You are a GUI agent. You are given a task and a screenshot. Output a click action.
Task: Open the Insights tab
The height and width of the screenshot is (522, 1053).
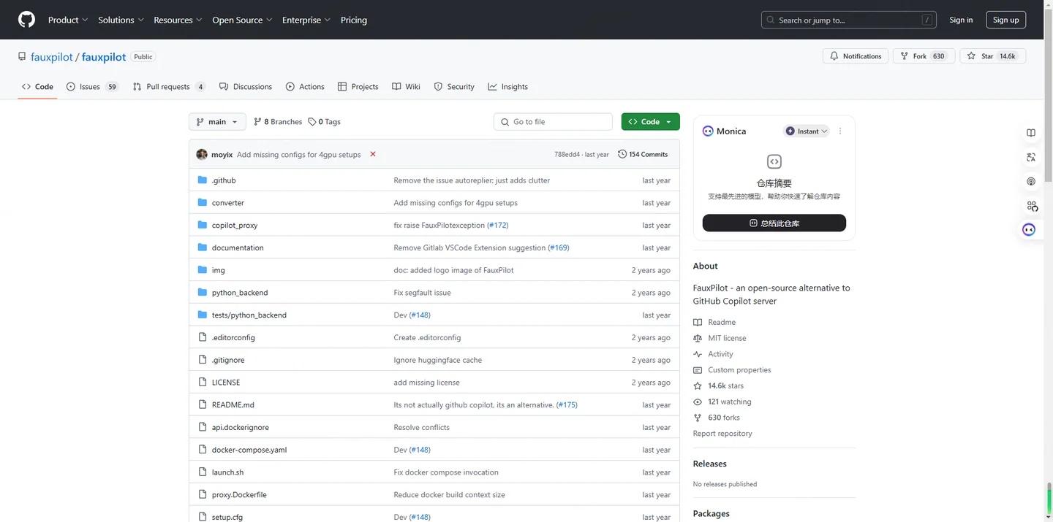tap(508, 86)
